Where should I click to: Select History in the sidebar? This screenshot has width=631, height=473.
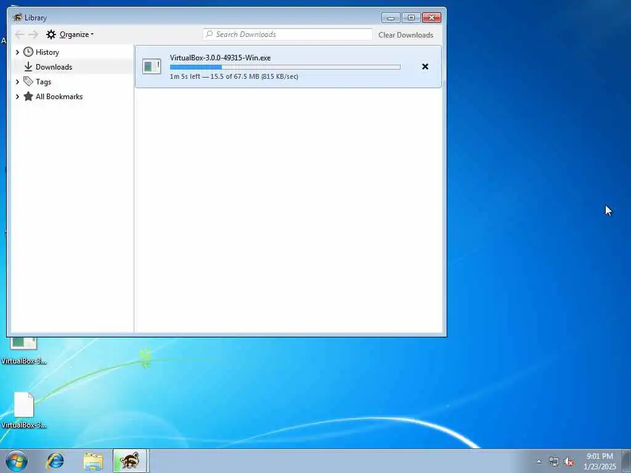(47, 52)
